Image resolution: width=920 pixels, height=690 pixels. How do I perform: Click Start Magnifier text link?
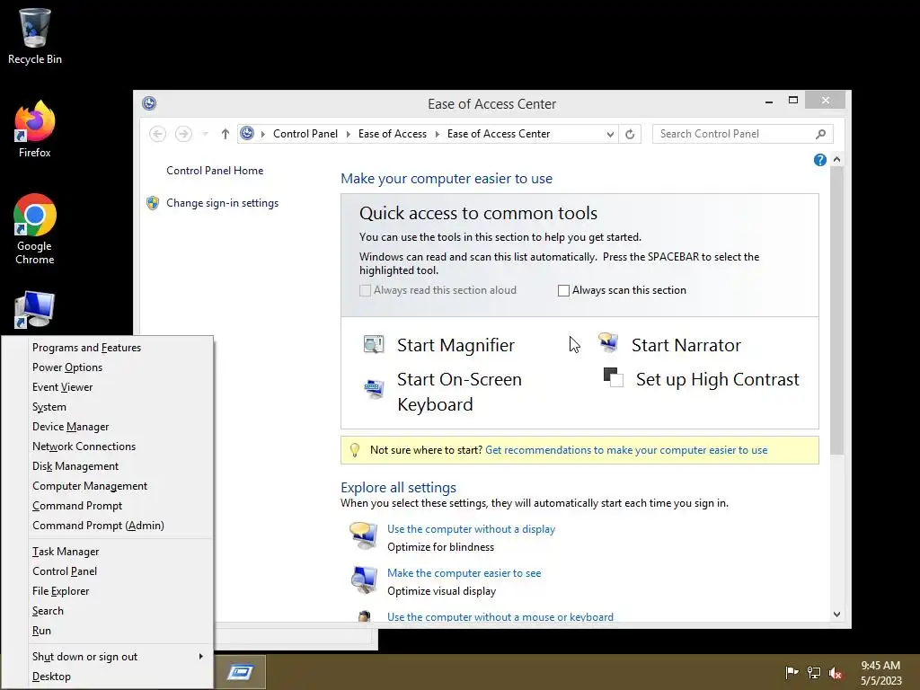456,345
